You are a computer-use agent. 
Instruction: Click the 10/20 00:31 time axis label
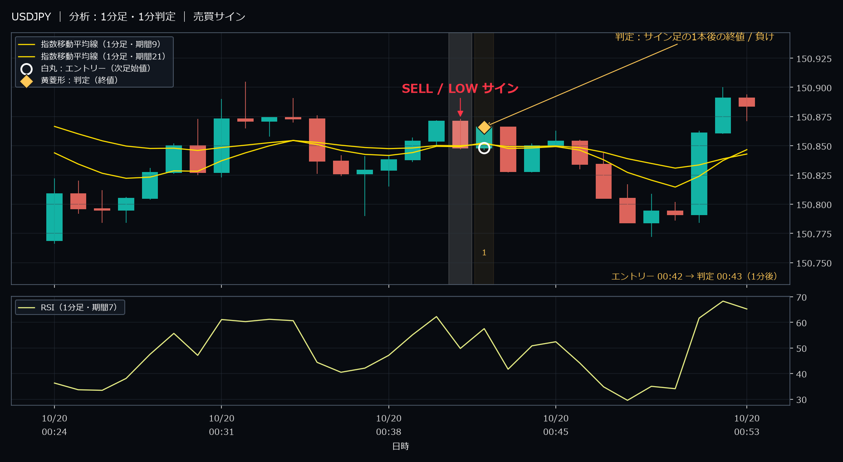[x=221, y=425]
